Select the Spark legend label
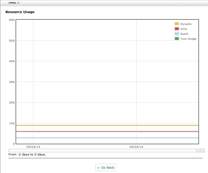Screen dimensions: 208x173 pyautogui.click(x=184, y=34)
